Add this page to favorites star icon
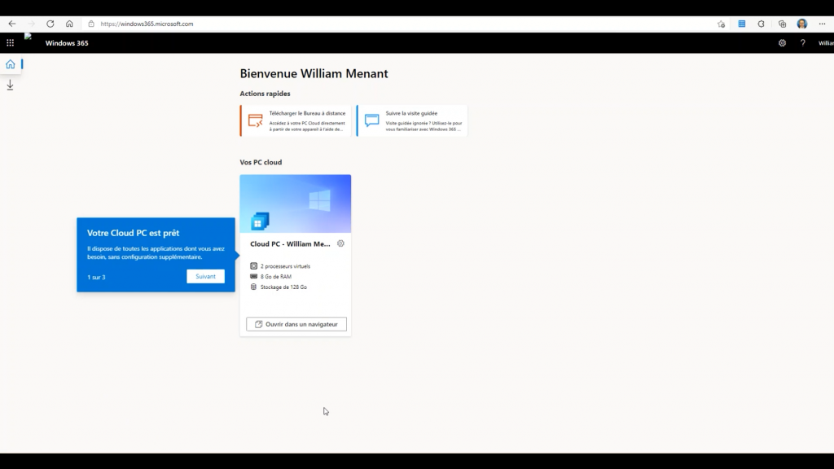 tap(721, 24)
